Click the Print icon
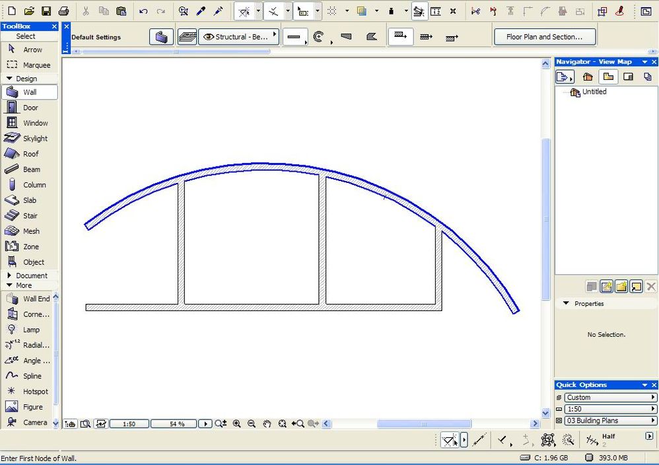The width and height of the screenshot is (659, 465). coord(63,11)
